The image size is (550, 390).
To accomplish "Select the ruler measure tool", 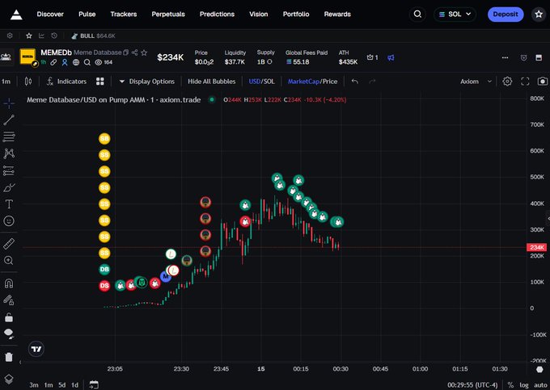I will click(x=9, y=244).
